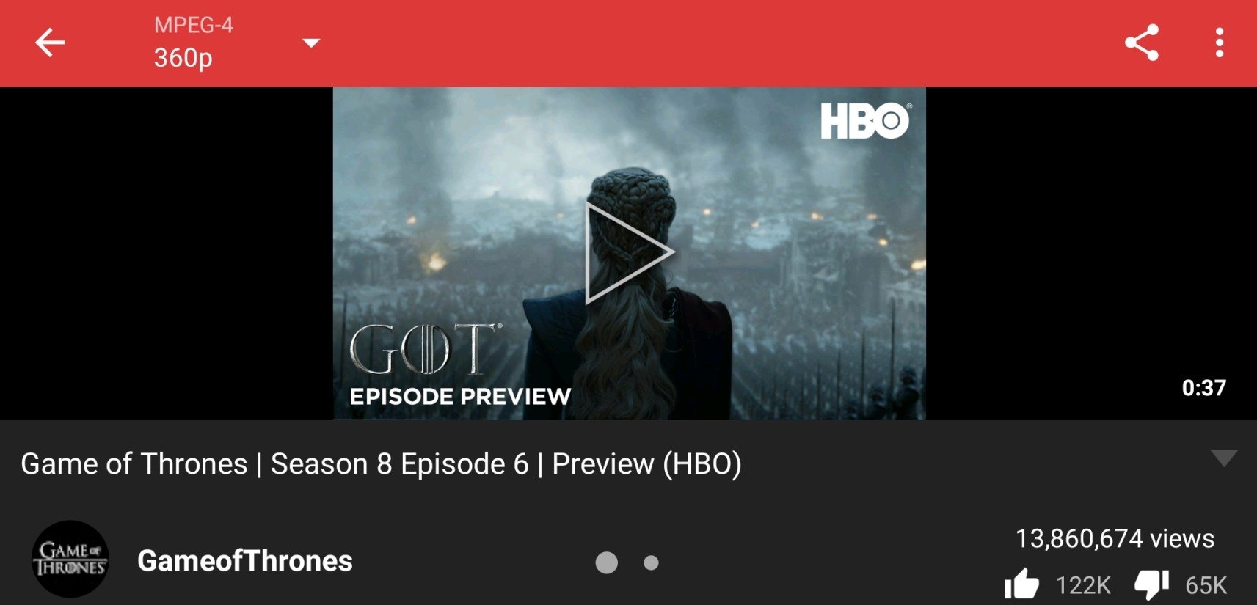1257x605 pixels.
Task: Open the three-dot overflow menu
Action: coord(1219,43)
